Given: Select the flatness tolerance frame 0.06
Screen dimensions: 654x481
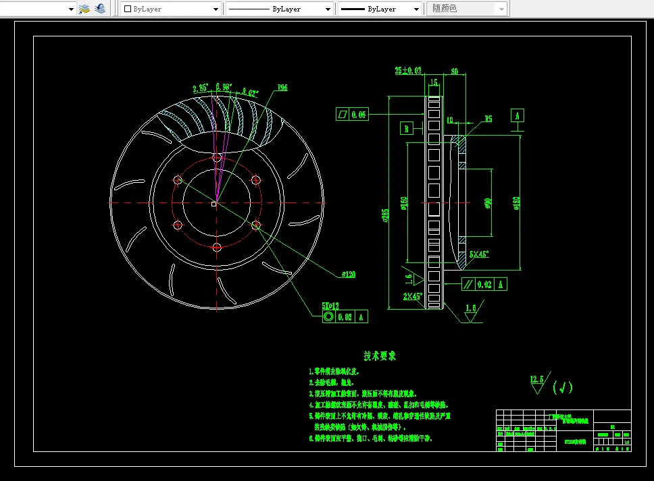Looking at the screenshot, I should pos(351,115).
